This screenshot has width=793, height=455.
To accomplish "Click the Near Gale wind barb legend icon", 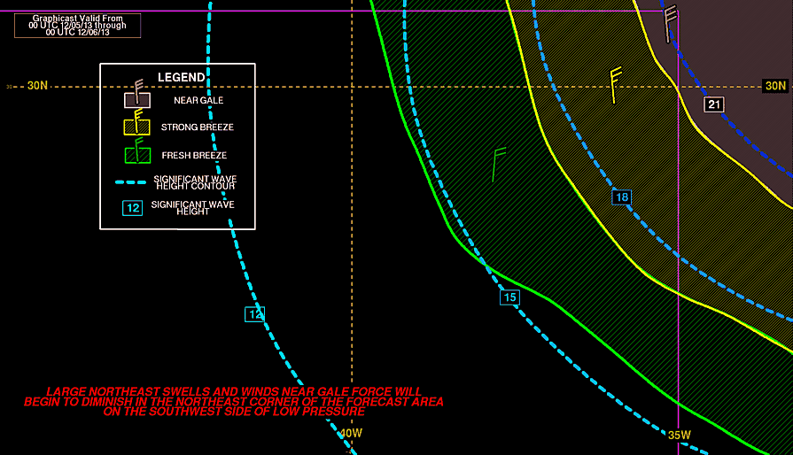I will [137, 95].
